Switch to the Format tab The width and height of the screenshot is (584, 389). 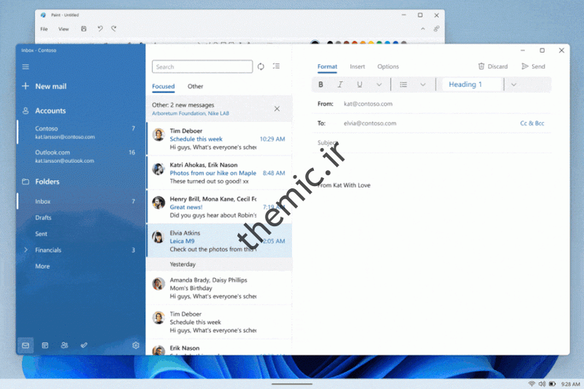[327, 66]
